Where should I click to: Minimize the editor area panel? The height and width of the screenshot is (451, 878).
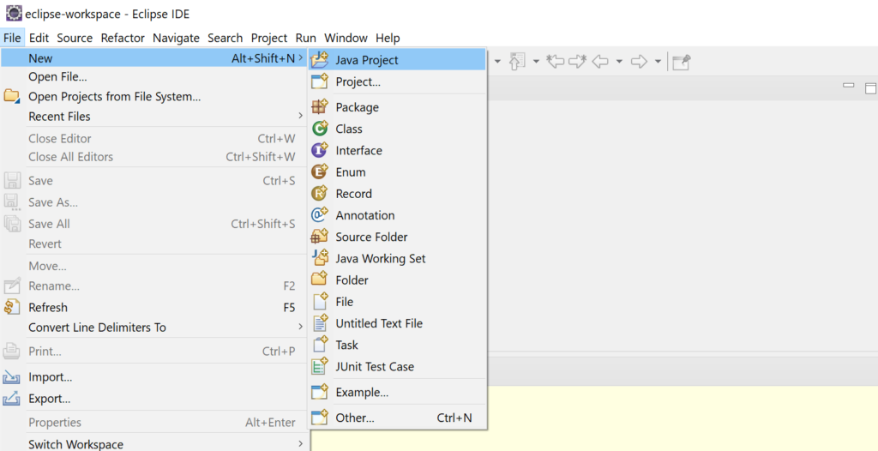pos(849,86)
